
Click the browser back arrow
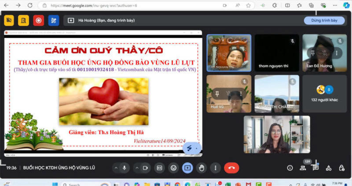6,5
